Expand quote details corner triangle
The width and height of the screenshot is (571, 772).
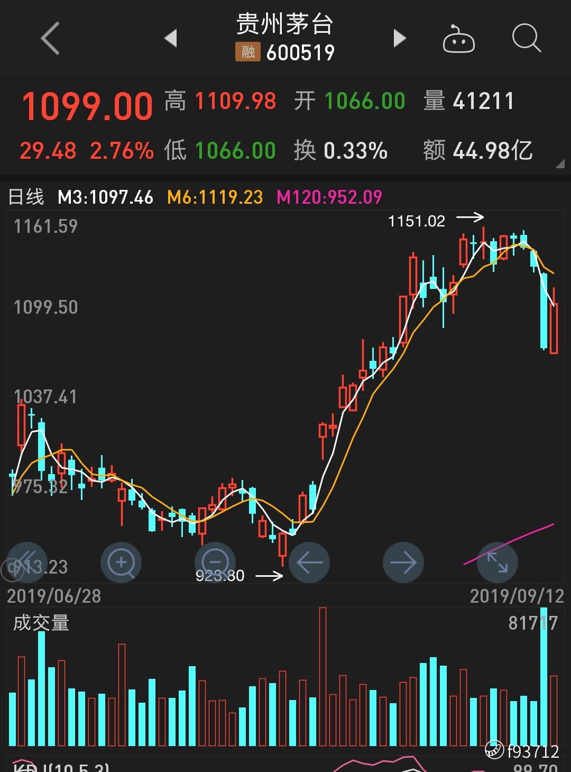(560, 164)
